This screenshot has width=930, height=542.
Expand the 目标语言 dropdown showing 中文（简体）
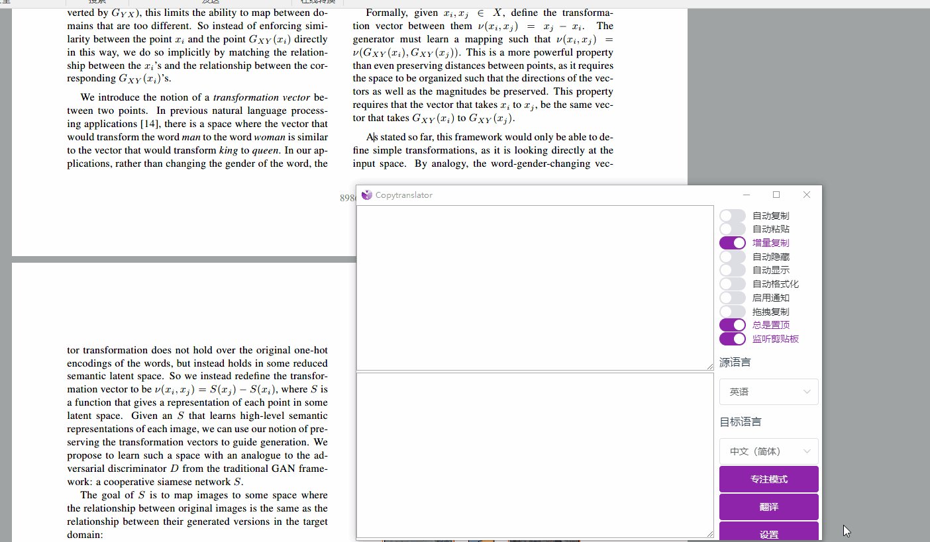click(769, 451)
